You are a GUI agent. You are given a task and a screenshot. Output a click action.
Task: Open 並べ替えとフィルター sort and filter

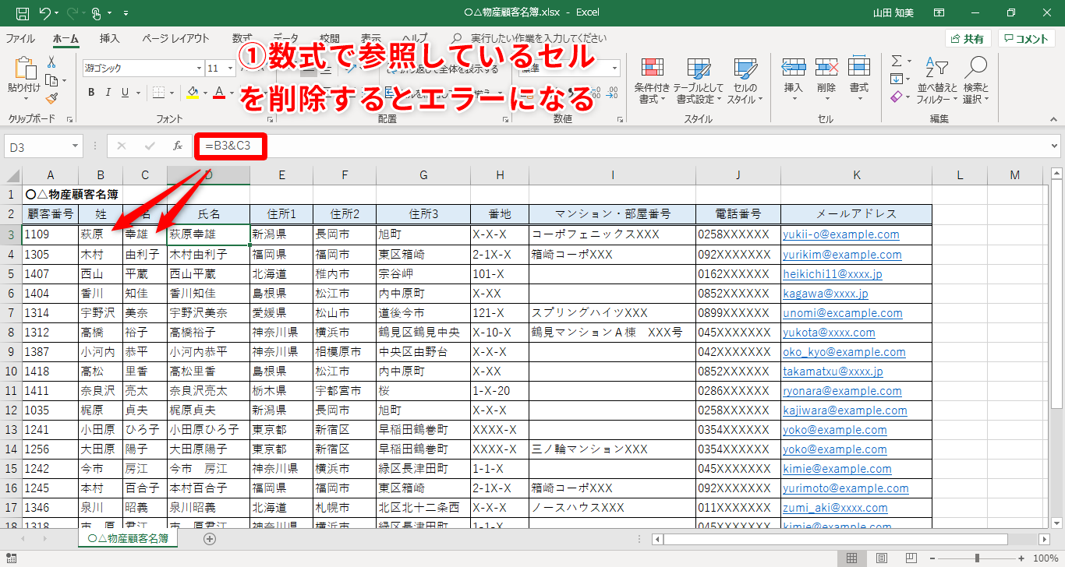point(936,81)
